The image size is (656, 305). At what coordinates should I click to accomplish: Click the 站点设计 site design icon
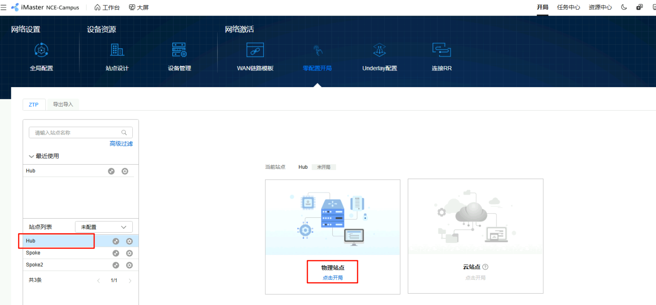click(117, 51)
